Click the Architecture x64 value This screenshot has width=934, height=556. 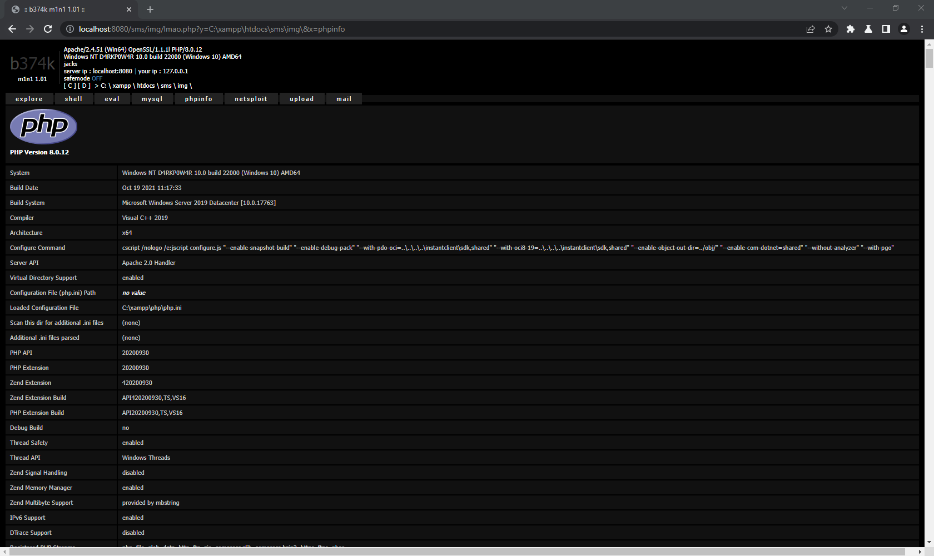[x=127, y=233]
